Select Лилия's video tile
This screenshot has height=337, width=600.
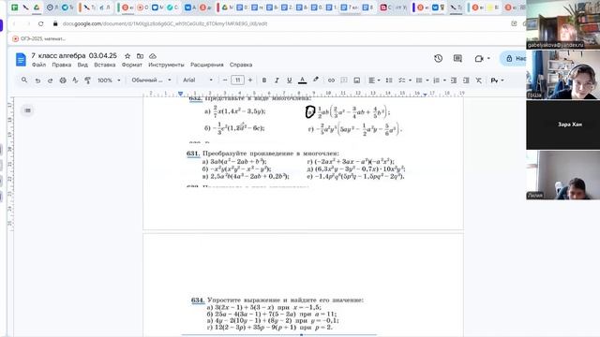pos(562,175)
